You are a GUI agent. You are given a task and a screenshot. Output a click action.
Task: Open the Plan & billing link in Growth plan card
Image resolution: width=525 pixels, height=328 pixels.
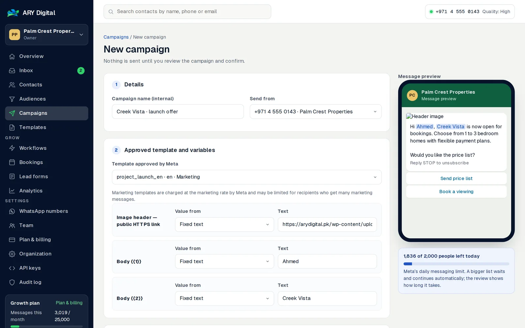(x=69, y=303)
